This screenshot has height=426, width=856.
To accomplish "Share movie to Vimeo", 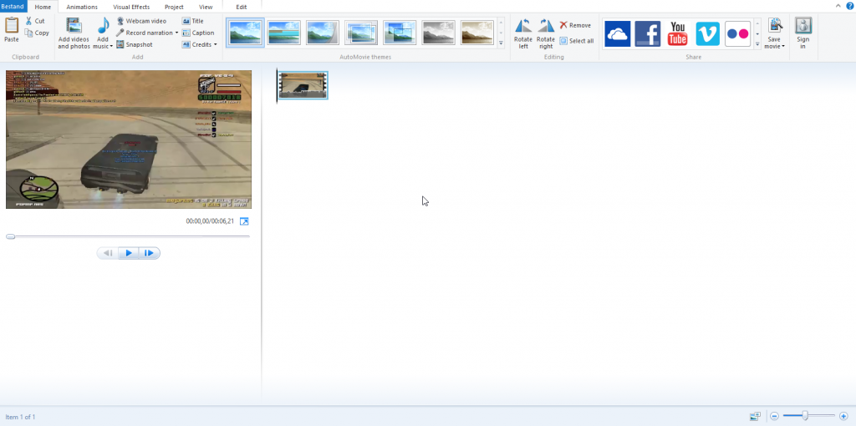I will tap(707, 33).
